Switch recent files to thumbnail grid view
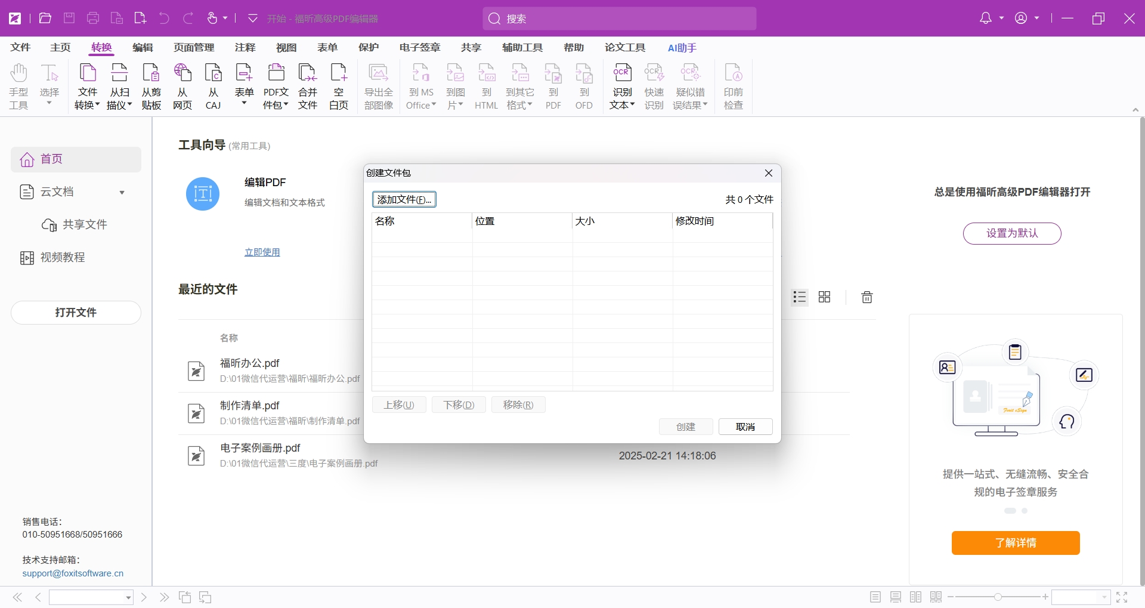 (x=824, y=297)
